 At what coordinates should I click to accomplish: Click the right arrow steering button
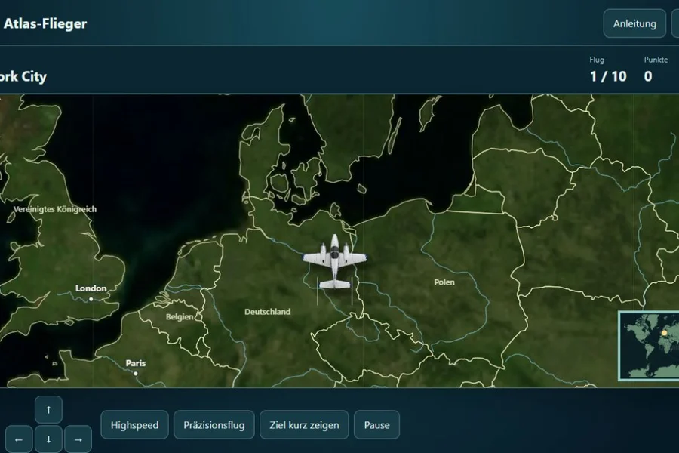point(78,439)
